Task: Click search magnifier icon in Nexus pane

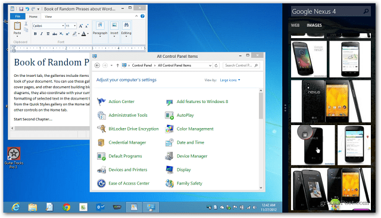Action: [x=366, y=11]
